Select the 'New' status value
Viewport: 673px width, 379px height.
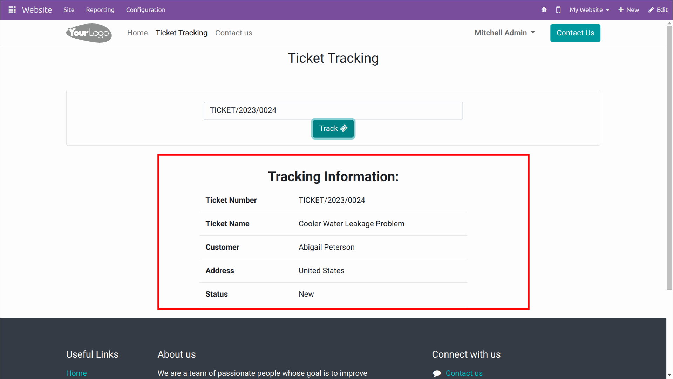click(306, 294)
